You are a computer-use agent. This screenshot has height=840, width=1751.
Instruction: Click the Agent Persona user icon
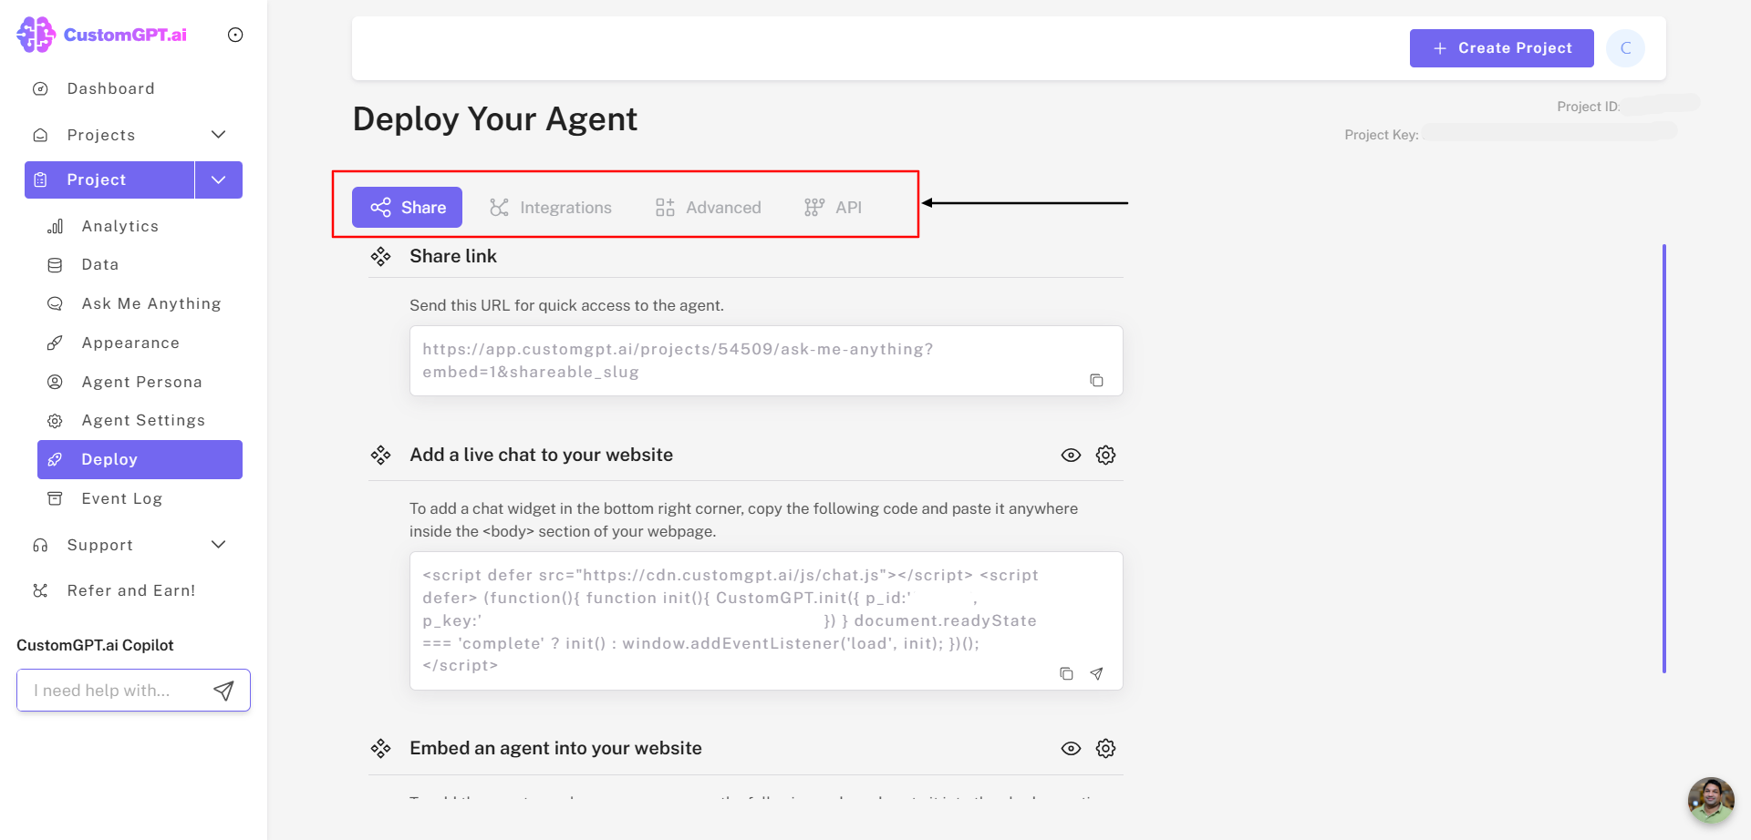[x=55, y=382]
